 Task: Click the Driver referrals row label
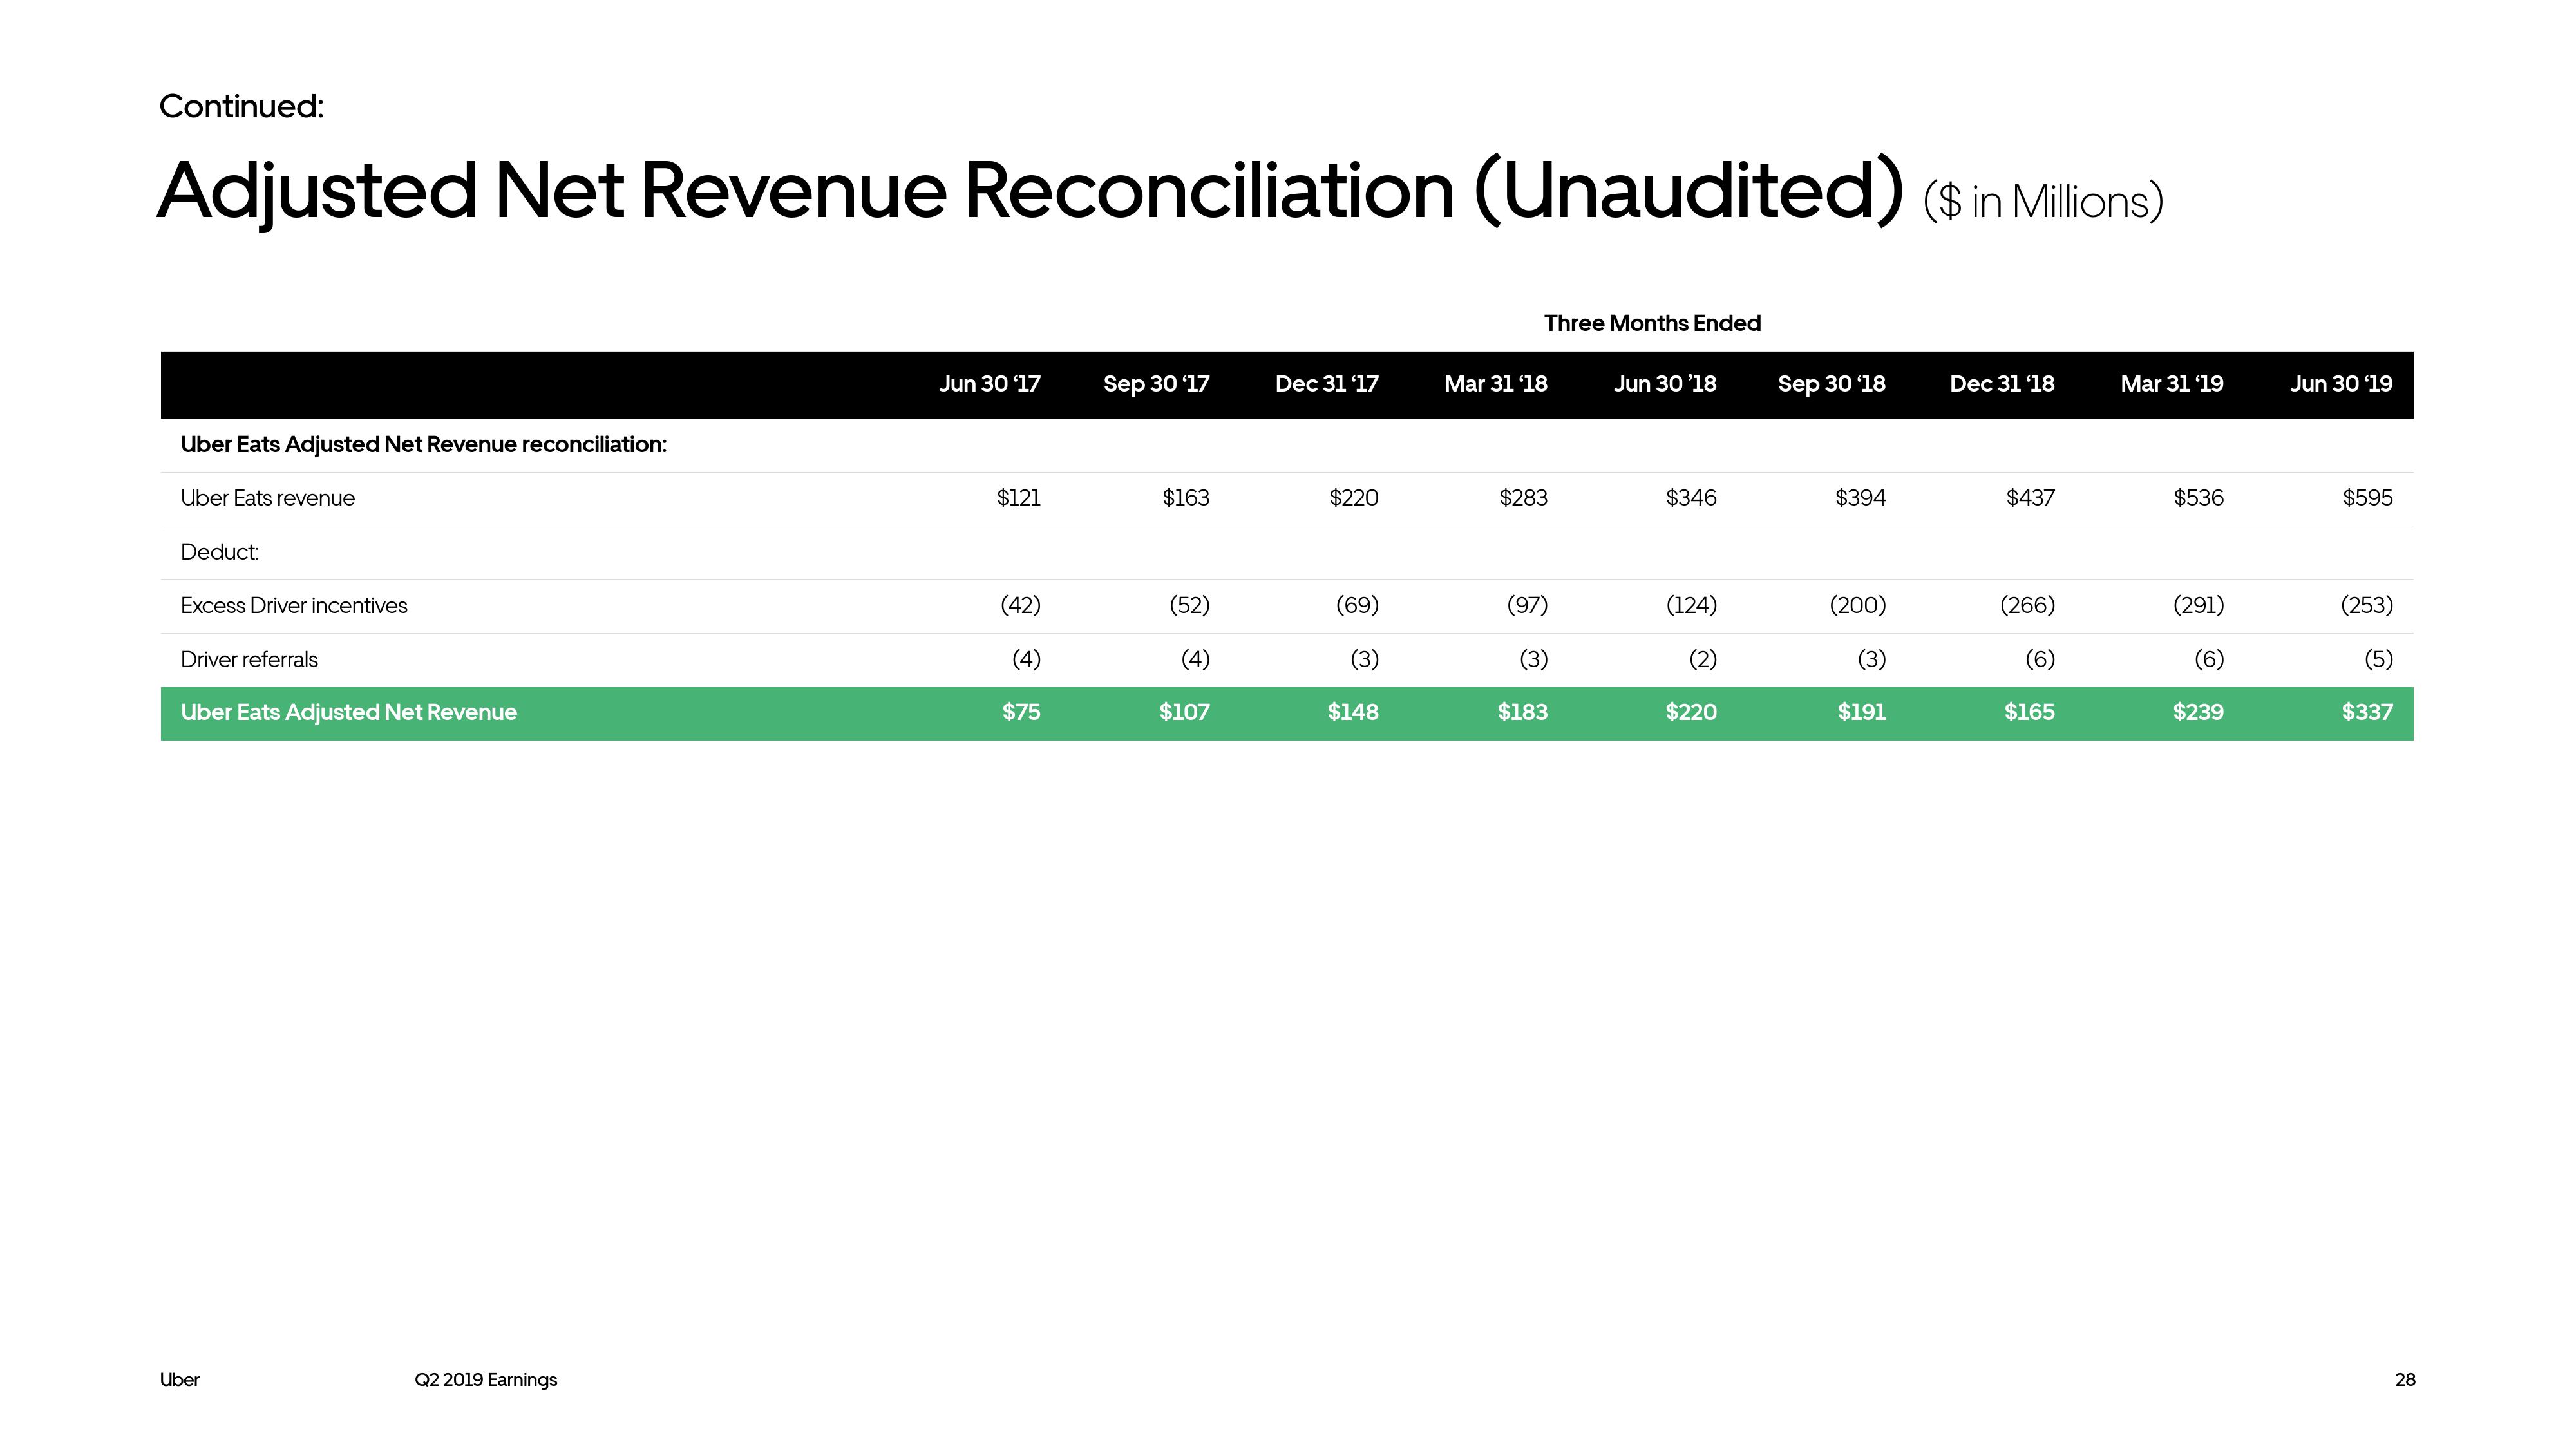pyautogui.click(x=249, y=660)
